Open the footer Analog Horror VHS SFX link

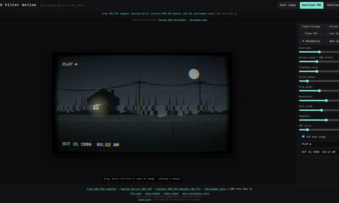tap(136, 189)
